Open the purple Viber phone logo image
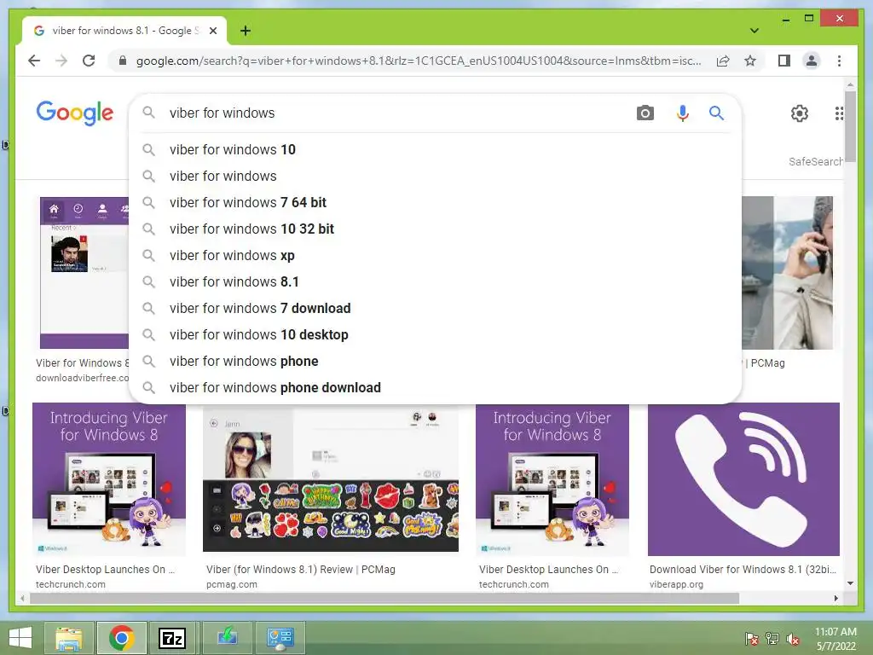Screen dimensions: 873x655 (743, 479)
